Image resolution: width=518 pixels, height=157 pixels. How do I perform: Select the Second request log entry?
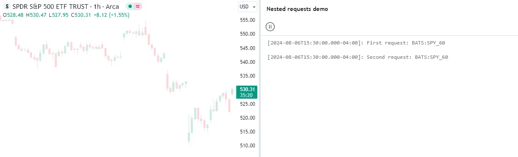click(x=358, y=57)
